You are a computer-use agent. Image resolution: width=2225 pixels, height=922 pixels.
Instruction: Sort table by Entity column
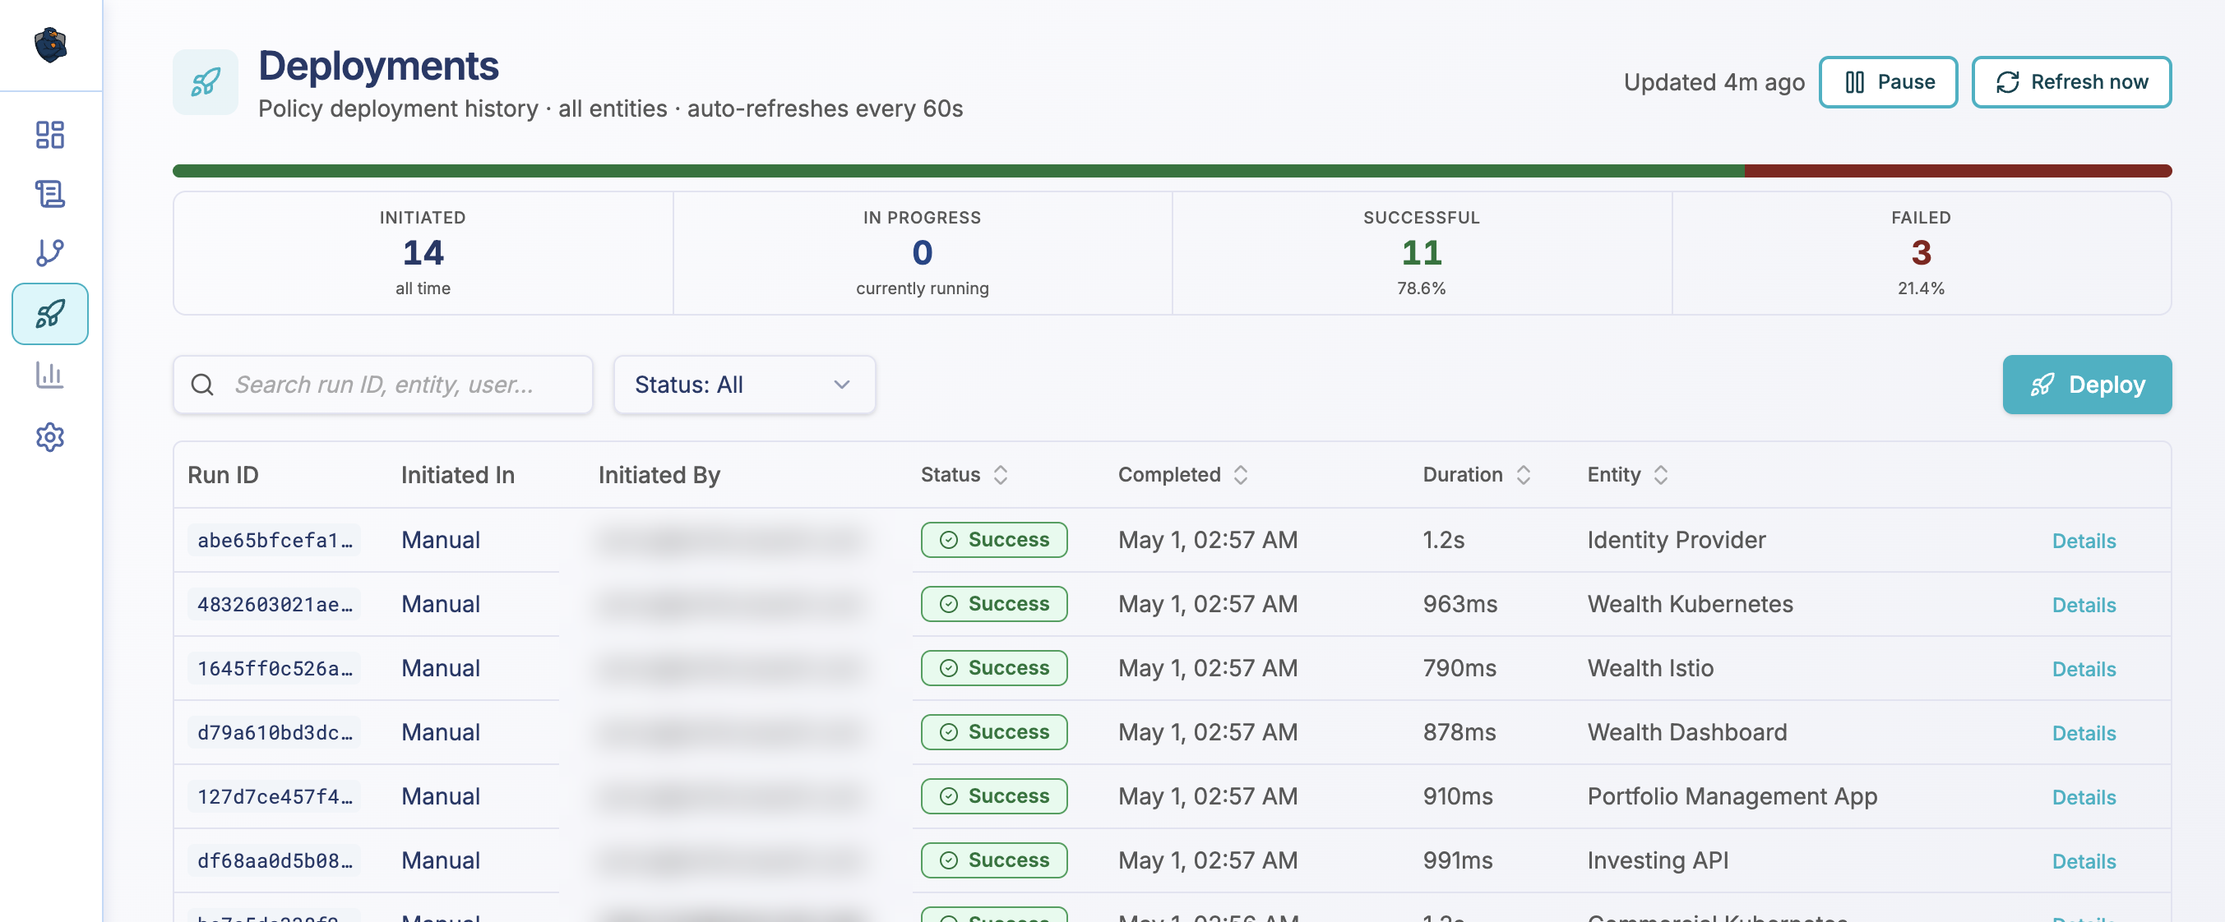(1627, 475)
